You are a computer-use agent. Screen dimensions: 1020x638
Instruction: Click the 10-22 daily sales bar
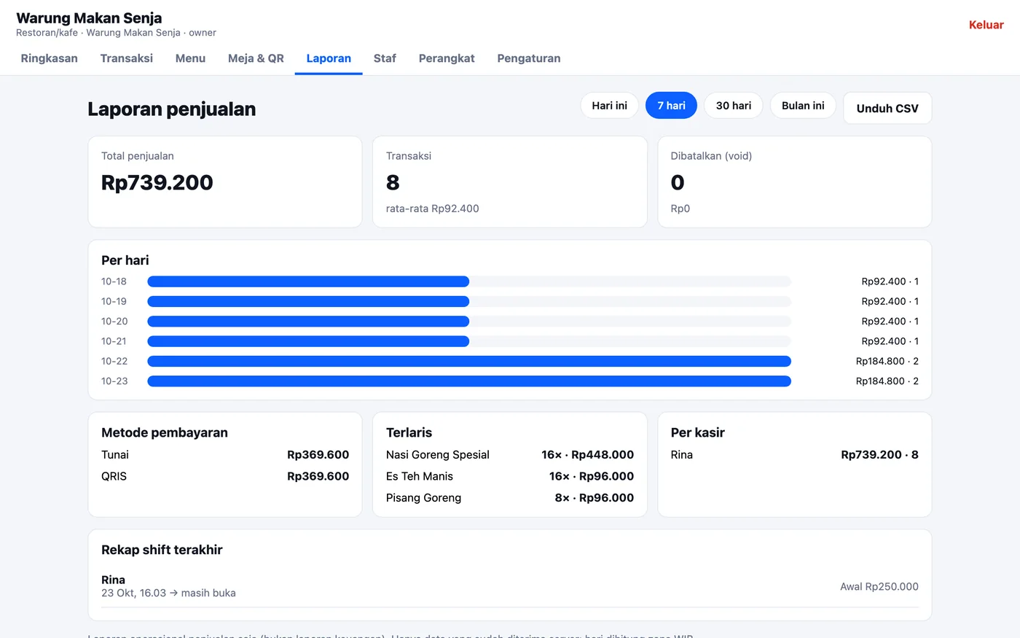(469, 361)
